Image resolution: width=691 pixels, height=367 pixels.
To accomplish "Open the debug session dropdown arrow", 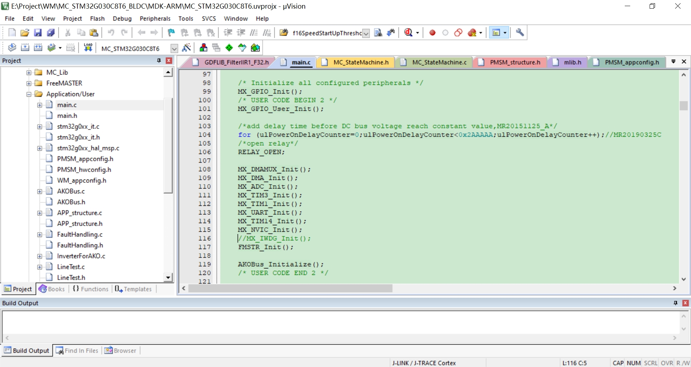I will (x=417, y=33).
